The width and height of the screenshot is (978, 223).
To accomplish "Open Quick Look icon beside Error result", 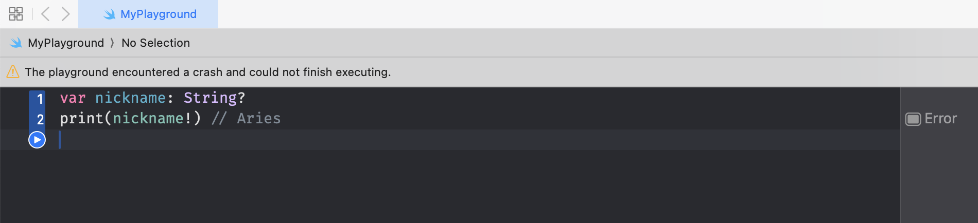I will (x=913, y=119).
